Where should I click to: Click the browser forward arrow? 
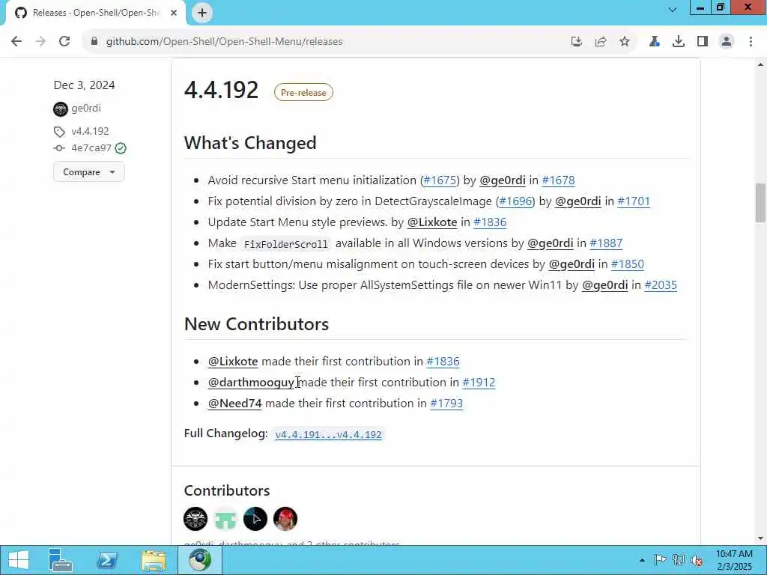(40, 42)
